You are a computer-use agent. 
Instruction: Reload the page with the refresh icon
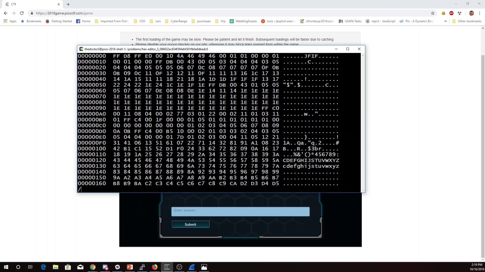pyautogui.click(x=22, y=13)
